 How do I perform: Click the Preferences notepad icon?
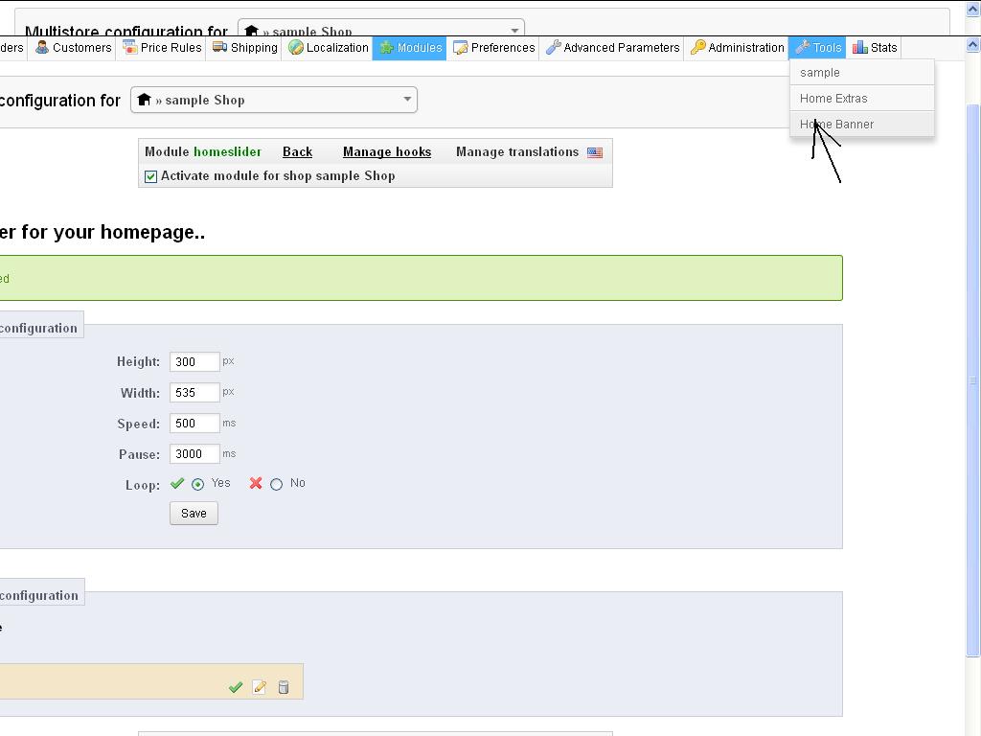pyautogui.click(x=461, y=48)
